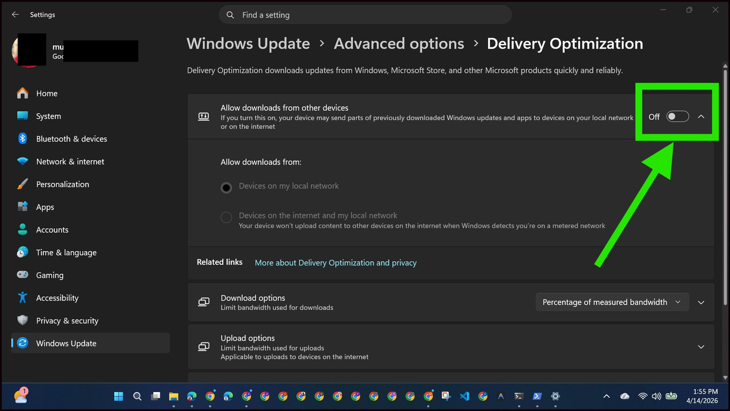Click the Download options monitor icon
Image resolution: width=730 pixels, height=411 pixels.
[204, 302]
